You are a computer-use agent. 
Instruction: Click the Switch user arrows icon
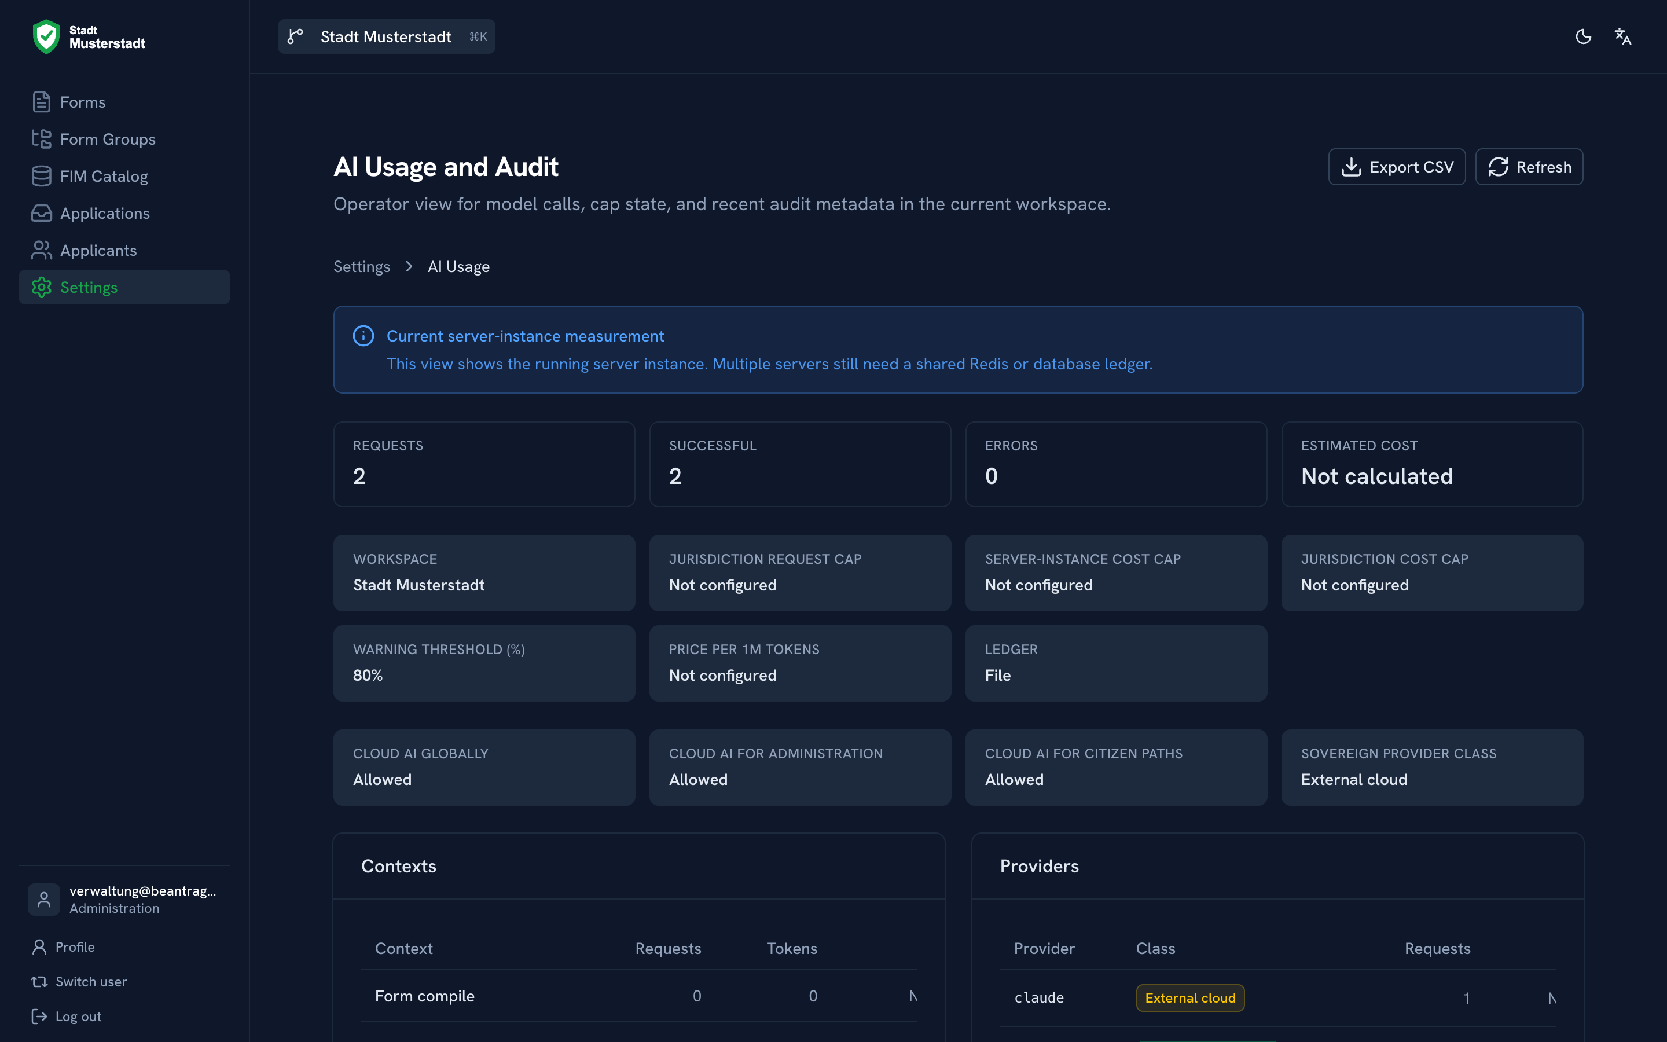click(39, 981)
